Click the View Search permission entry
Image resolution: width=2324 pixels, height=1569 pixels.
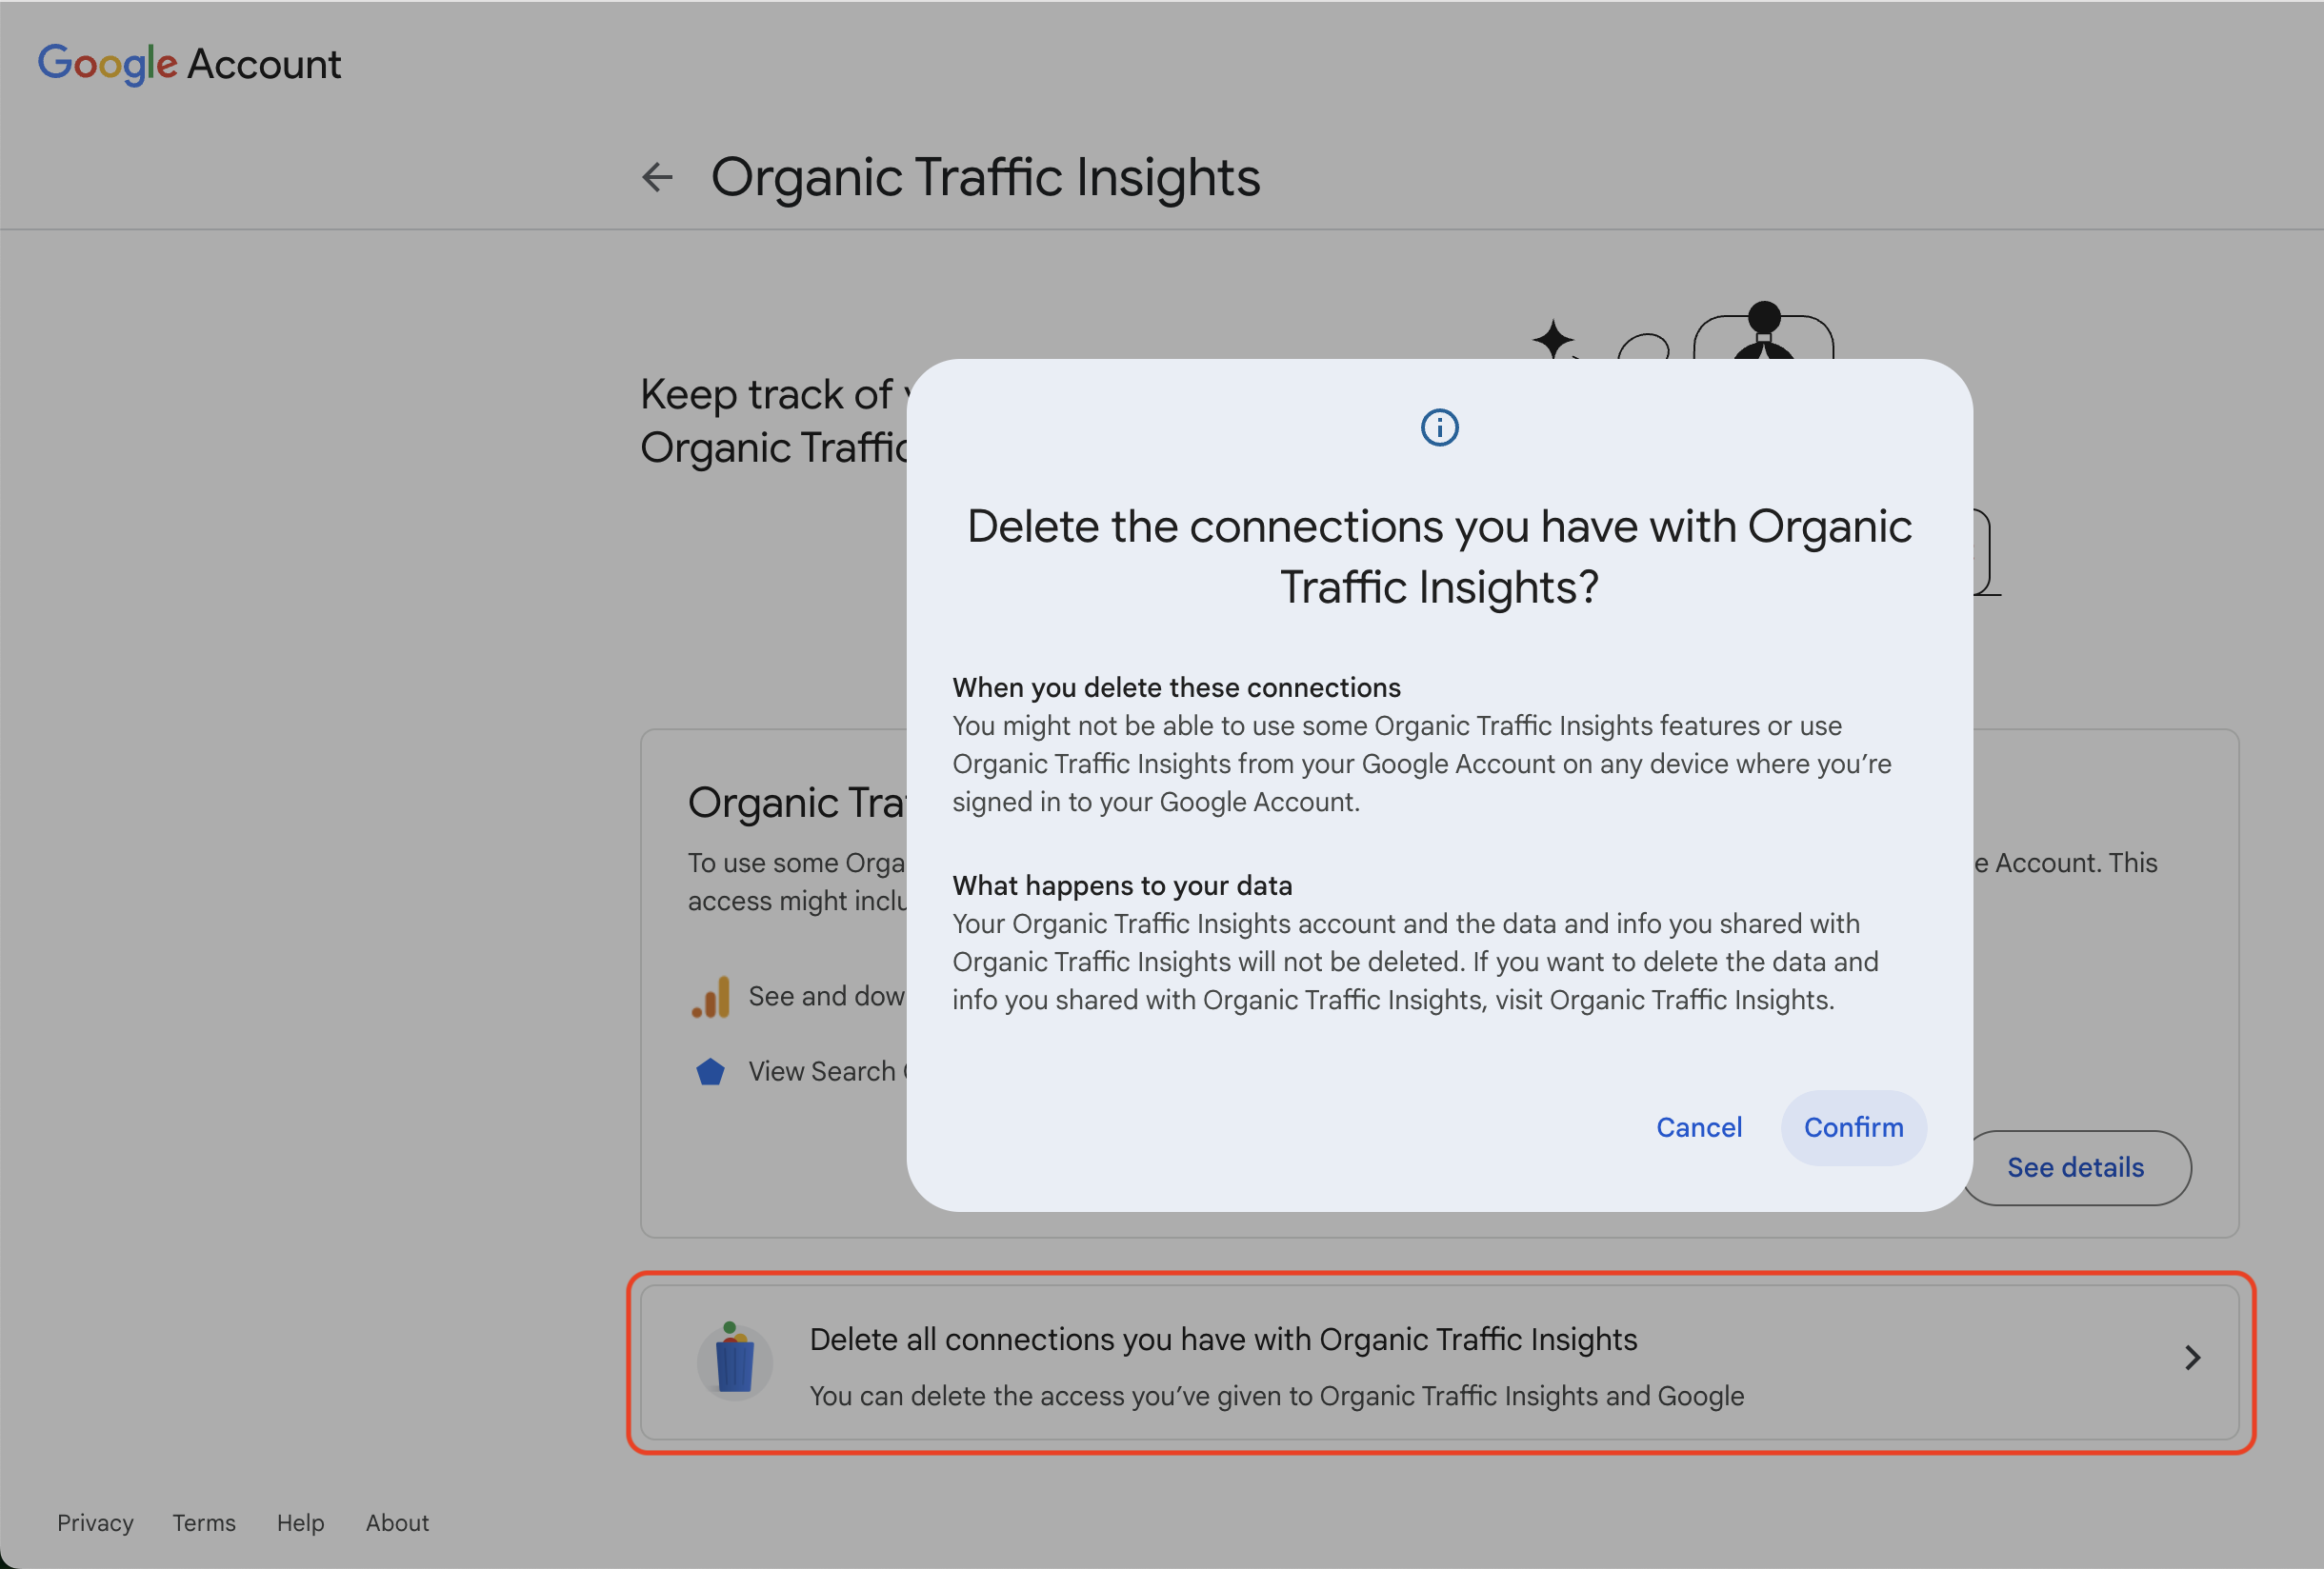point(828,1070)
